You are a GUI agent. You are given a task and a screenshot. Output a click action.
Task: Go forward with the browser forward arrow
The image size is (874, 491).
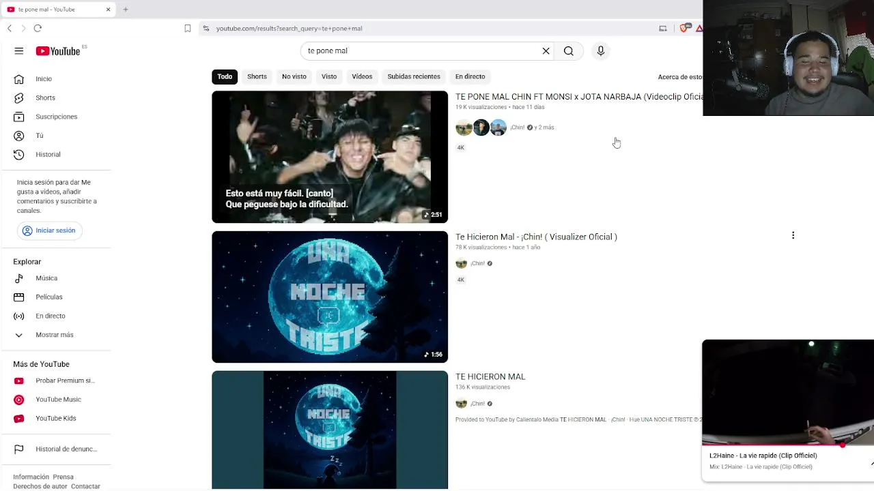(x=23, y=28)
